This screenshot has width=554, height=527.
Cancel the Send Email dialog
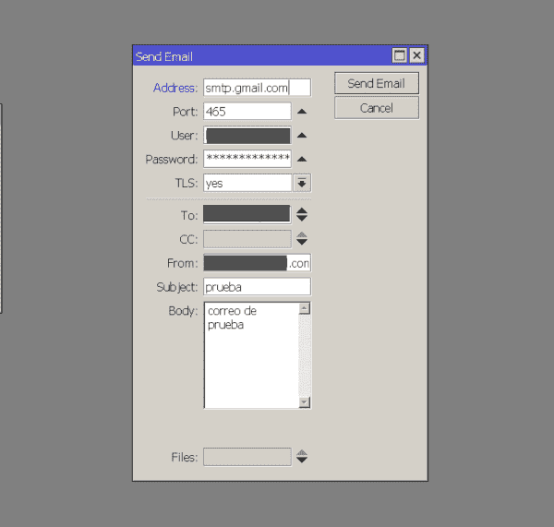click(x=377, y=108)
